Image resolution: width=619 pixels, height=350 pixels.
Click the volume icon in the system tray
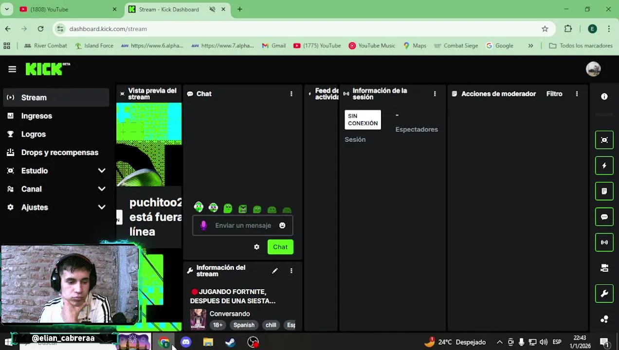click(544, 342)
